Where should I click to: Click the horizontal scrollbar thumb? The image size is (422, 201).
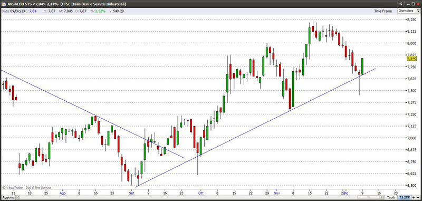tap(368, 197)
